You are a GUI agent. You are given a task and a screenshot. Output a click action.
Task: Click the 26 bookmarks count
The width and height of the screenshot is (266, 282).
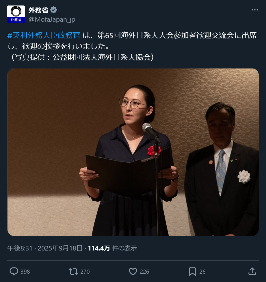(x=202, y=272)
